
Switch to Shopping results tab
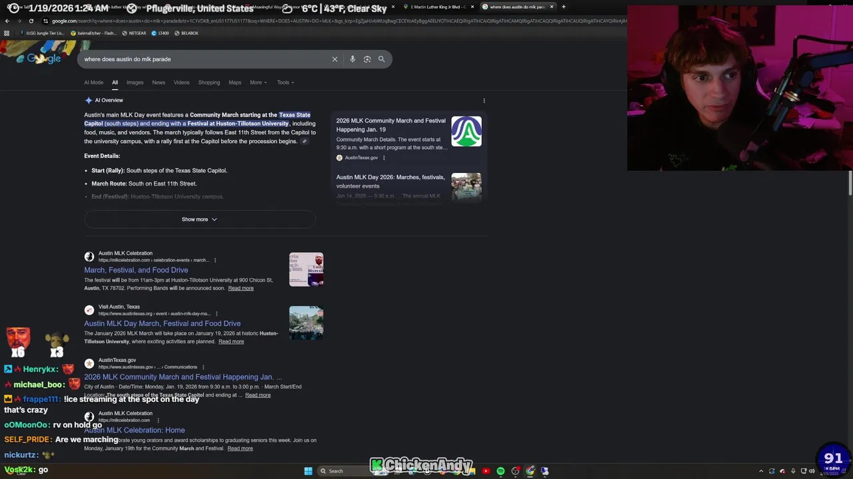coord(209,82)
